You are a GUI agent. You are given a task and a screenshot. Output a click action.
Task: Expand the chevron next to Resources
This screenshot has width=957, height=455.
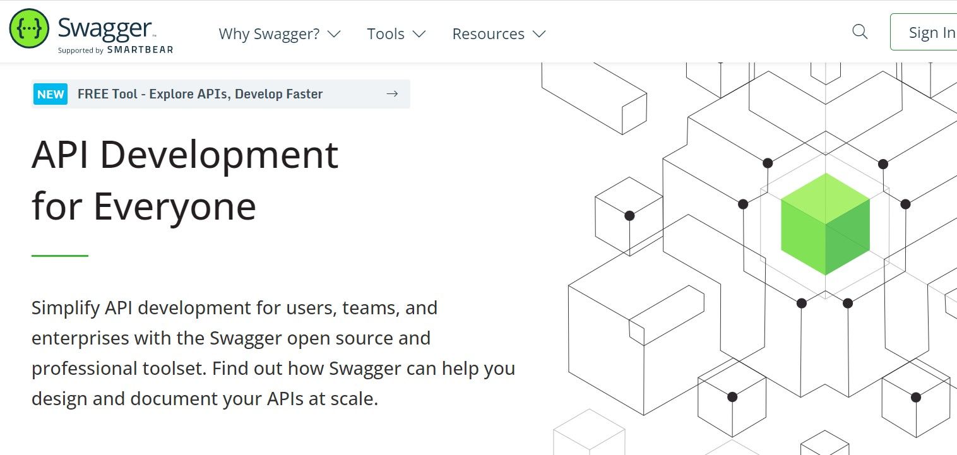(539, 34)
